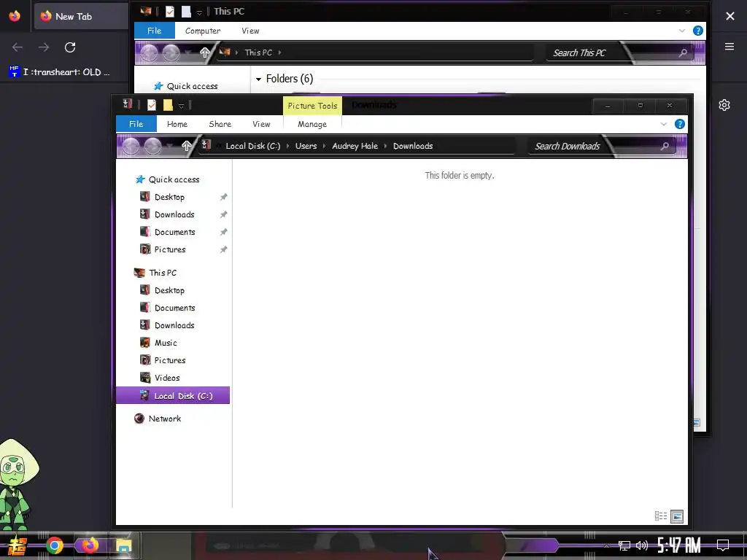The image size is (747, 560).
Task: Click Local Disk (C:) in the address breadcrumb
Action: [x=253, y=146]
